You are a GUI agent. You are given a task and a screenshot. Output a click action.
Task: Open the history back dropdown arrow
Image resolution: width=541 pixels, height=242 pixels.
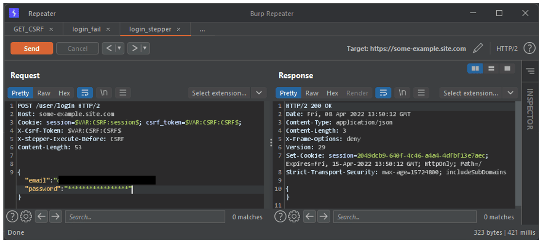119,48
